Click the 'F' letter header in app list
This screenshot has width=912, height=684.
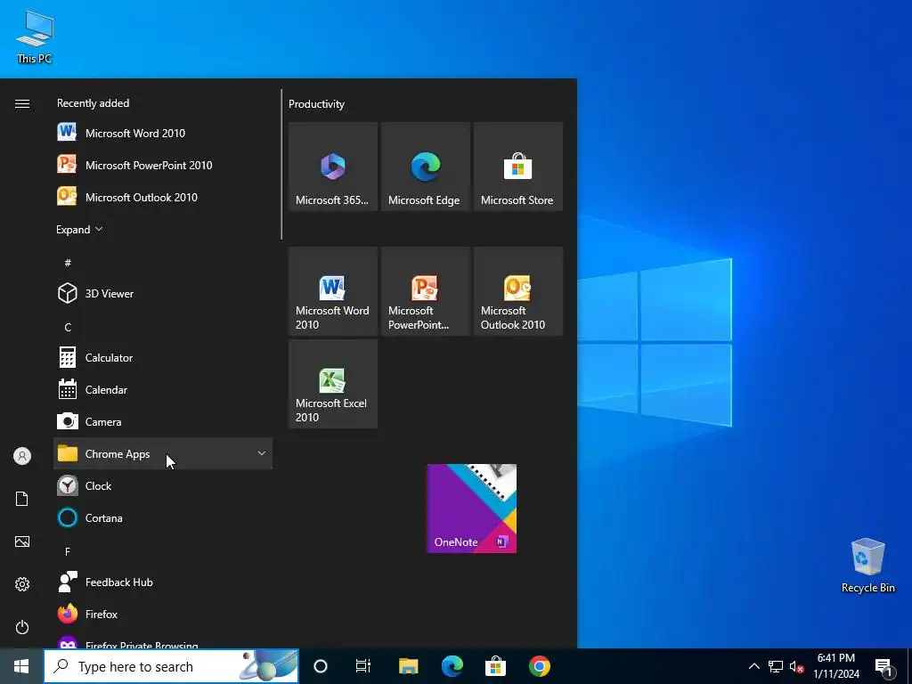[x=68, y=551]
